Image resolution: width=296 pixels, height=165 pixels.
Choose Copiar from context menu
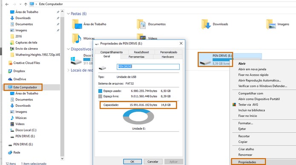click(x=243, y=142)
